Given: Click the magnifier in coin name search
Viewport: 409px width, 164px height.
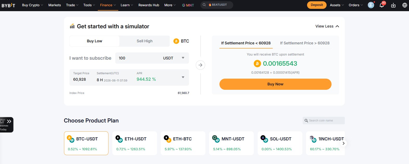Looking at the screenshot, I should pyautogui.click(x=306, y=120).
